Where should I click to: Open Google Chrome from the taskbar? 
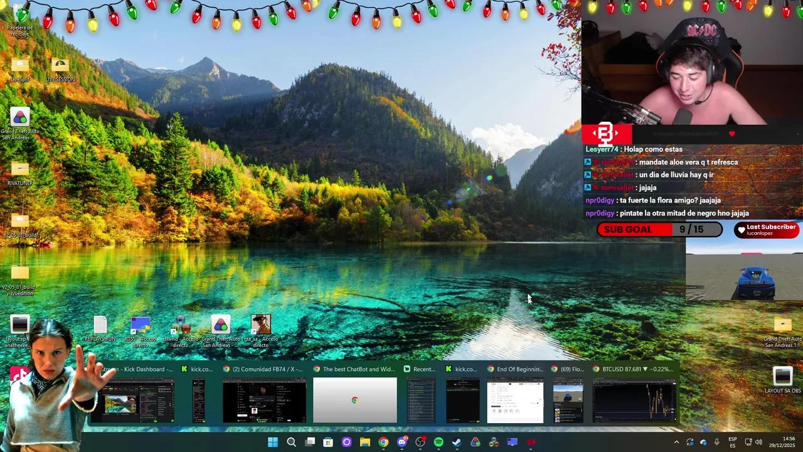pyautogui.click(x=383, y=443)
